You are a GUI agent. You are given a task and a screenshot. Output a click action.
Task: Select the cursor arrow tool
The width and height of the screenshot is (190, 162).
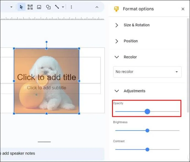tap(21, 7)
